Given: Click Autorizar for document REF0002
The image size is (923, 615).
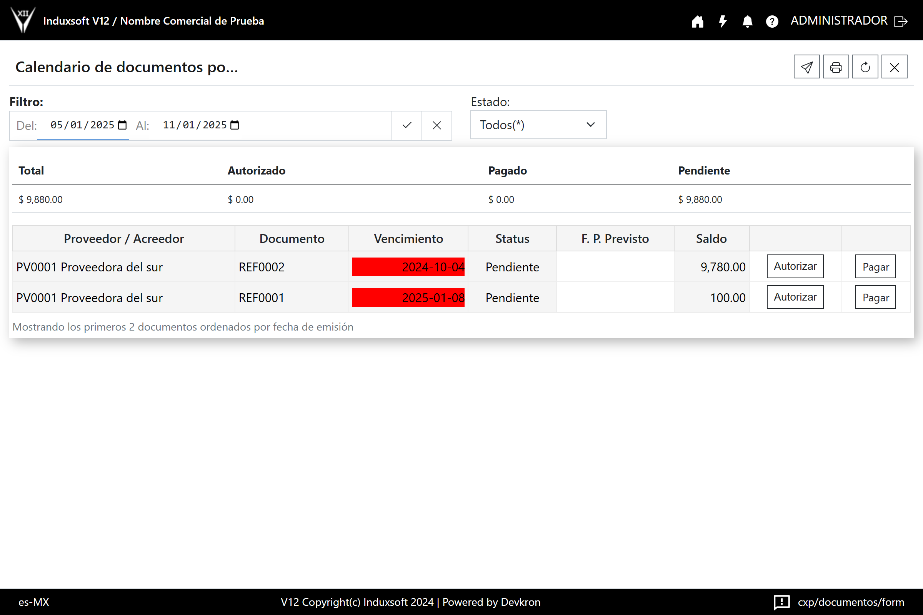Looking at the screenshot, I should [x=795, y=266].
